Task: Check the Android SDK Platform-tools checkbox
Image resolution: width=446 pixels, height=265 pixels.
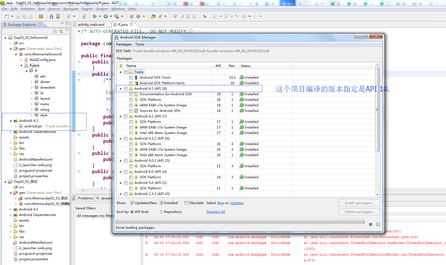Action: (131, 83)
